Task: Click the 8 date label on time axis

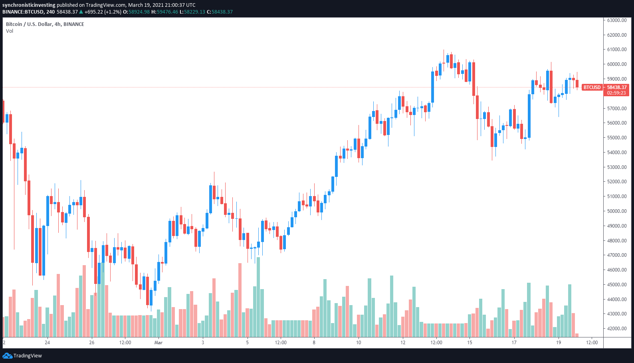Action: (x=314, y=342)
